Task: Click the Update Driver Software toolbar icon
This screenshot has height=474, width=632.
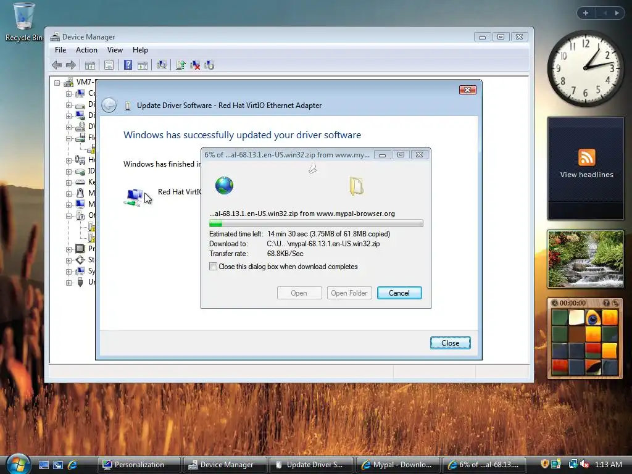Action: [x=181, y=65]
